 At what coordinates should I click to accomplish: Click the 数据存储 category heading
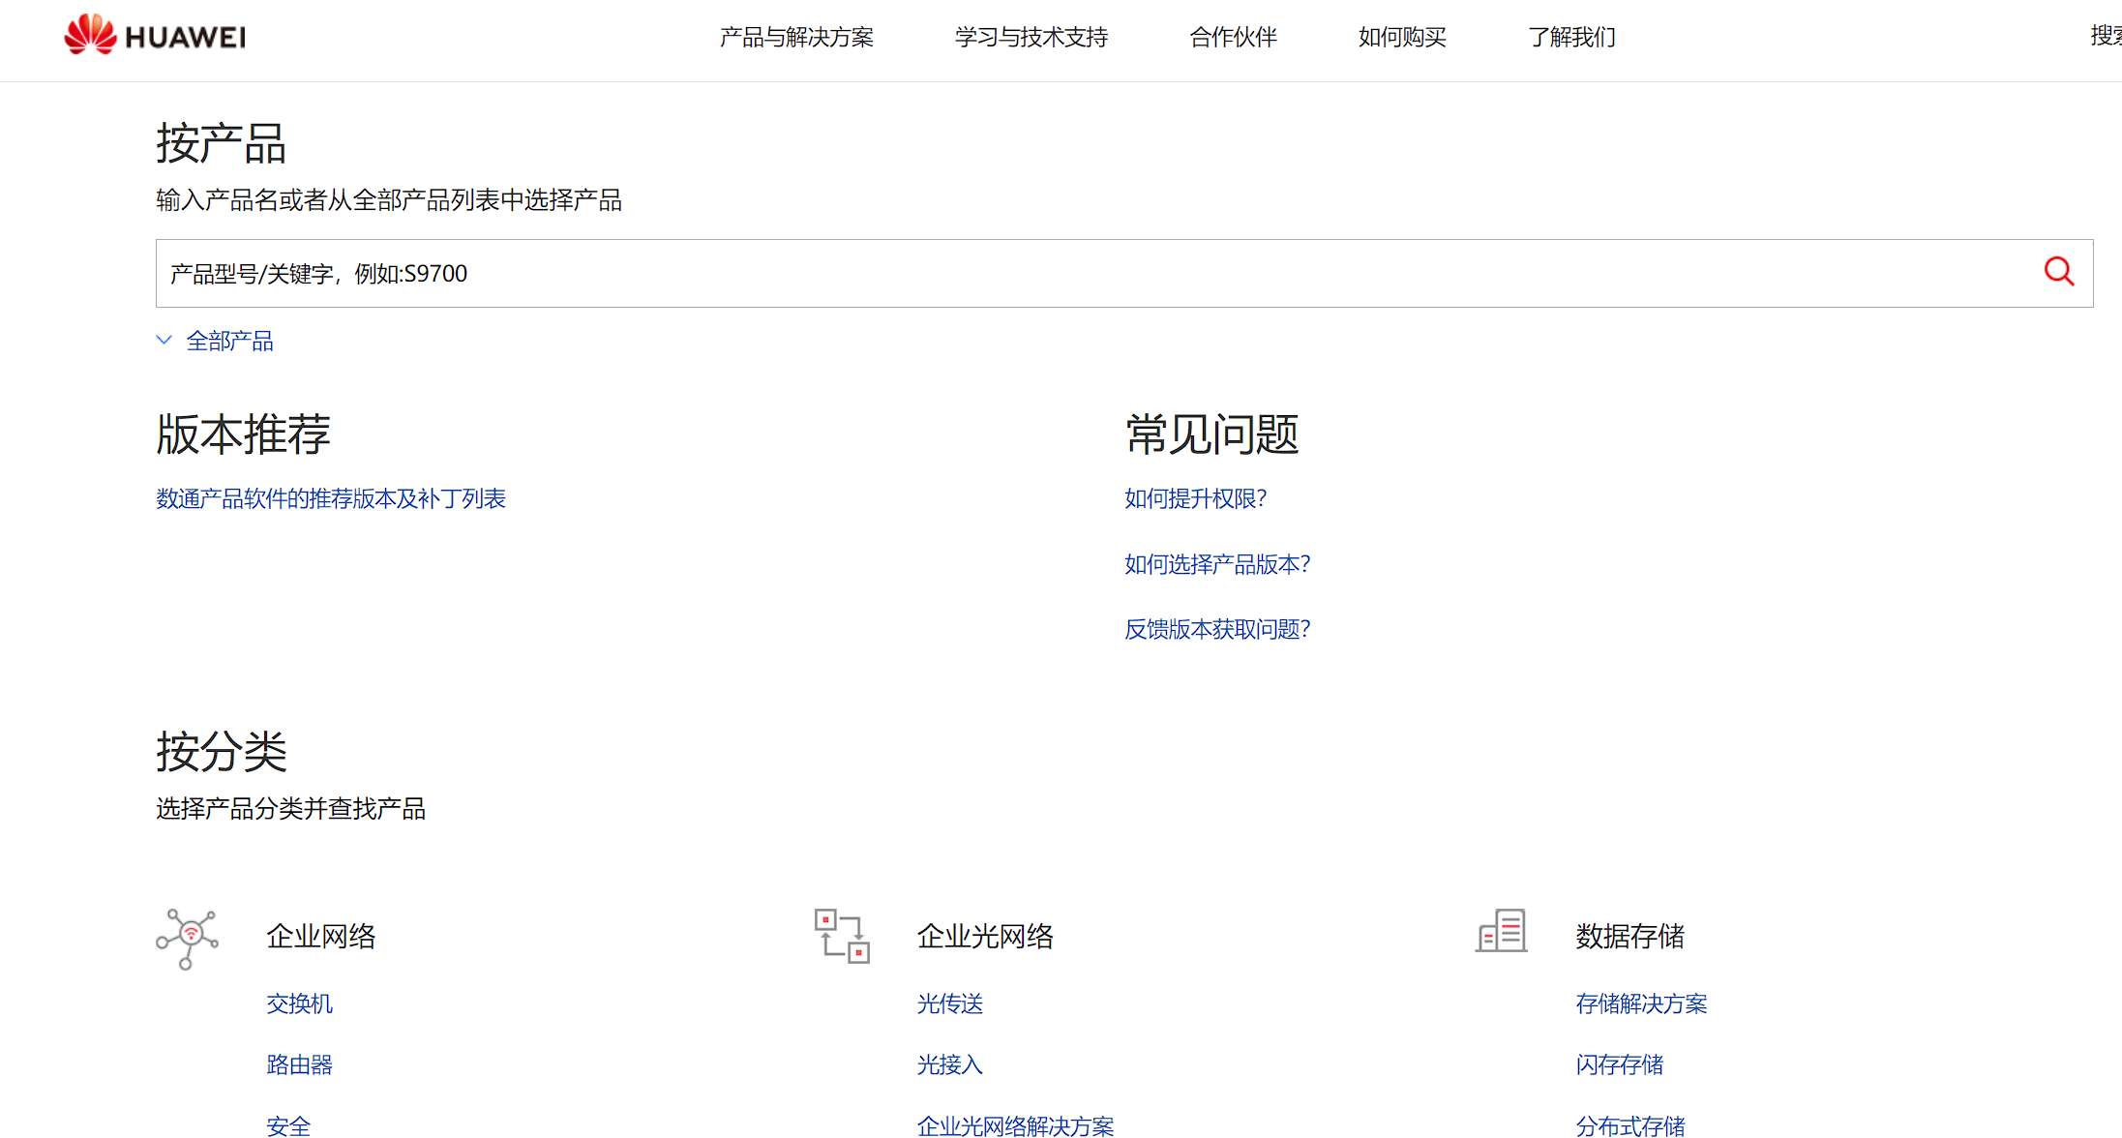coord(1630,936)
